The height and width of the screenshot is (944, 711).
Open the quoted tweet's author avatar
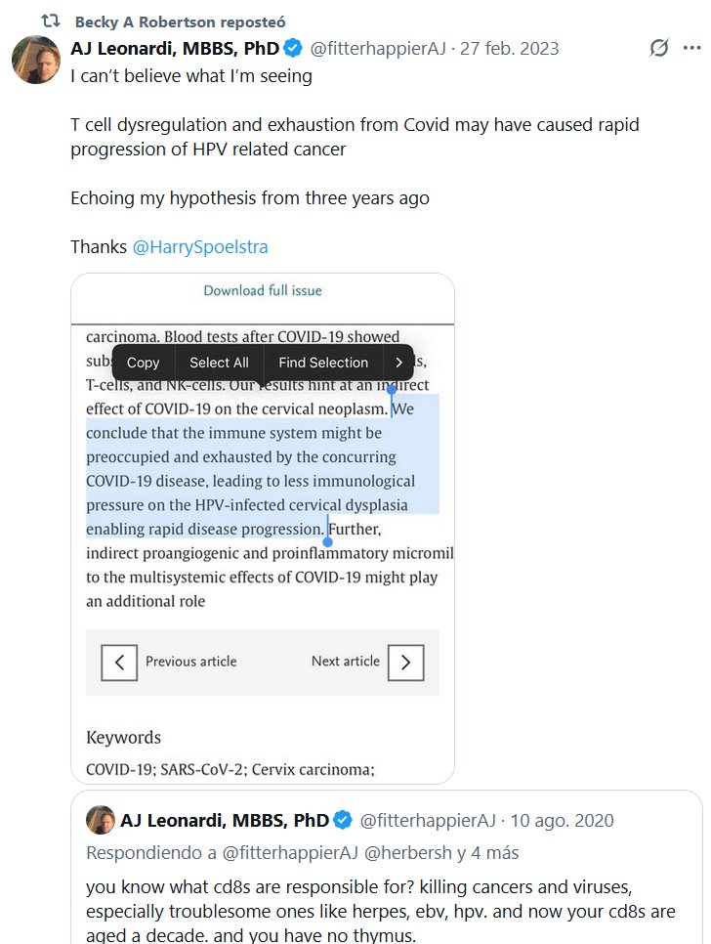pos(101,821)
